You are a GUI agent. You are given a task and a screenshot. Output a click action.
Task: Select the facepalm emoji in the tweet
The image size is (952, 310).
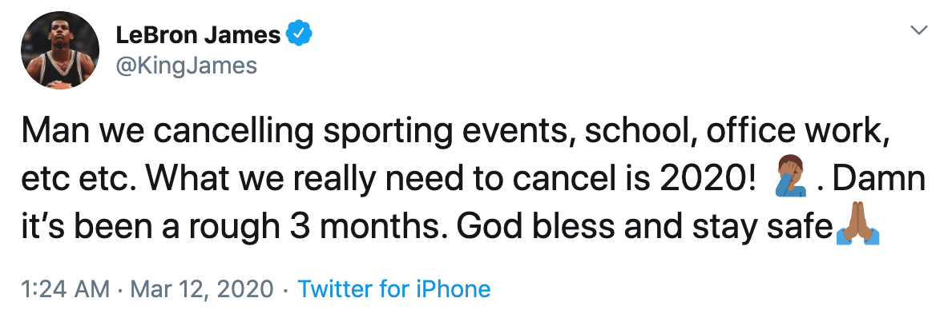(790, 177)
